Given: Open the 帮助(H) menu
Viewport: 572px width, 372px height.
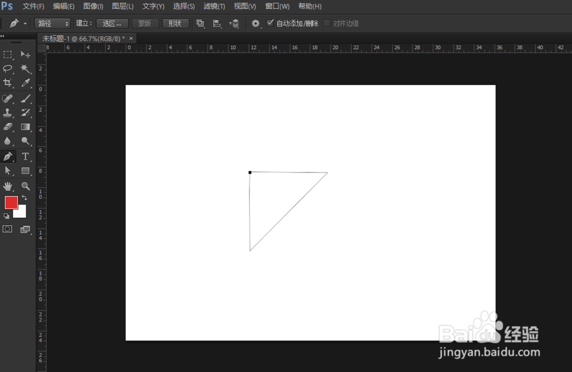Looking at the screenshot, I should coord(309,6).
